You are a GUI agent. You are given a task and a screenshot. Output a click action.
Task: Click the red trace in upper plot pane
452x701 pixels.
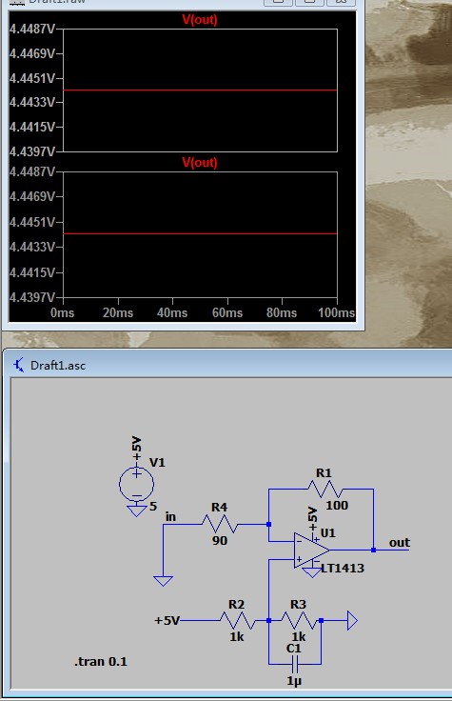point(200,90)
